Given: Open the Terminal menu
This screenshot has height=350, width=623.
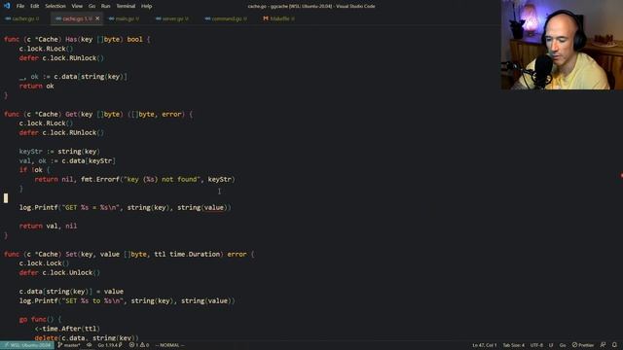Looking at the screenshot, I should pyautogui.click(x=126, y=6).
